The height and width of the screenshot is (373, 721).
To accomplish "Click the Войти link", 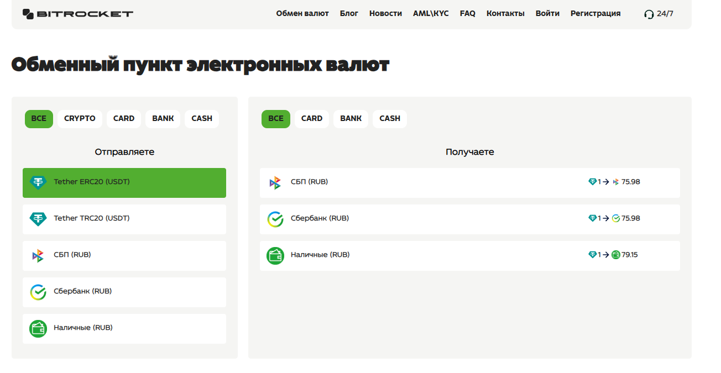I will pos(547,13).
